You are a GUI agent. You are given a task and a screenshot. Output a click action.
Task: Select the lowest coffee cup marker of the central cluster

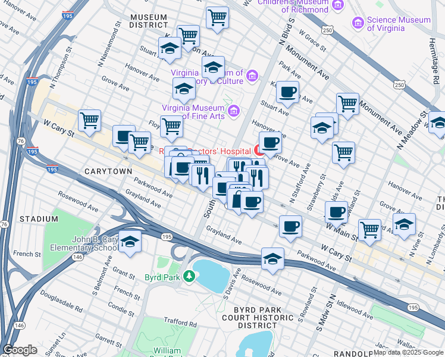[x=252, y=203]
